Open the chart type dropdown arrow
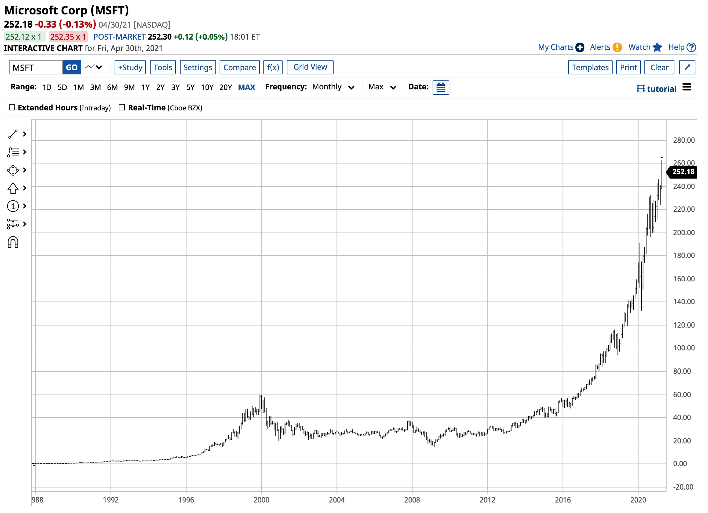 click(x=100, y=67)
